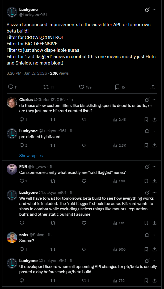View analytics for Clarius's reply with 2.4K views

point(120,119)
